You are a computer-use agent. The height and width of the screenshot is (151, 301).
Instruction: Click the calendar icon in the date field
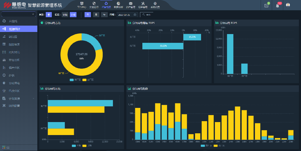(135, 14)
